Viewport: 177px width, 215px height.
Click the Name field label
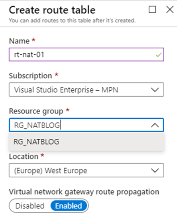pos(19,41)
